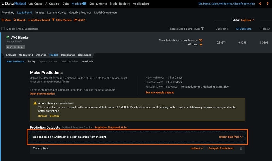Click Time Series Informative Features label
Viewport: 272px width, 161px height.
[178, 40]
